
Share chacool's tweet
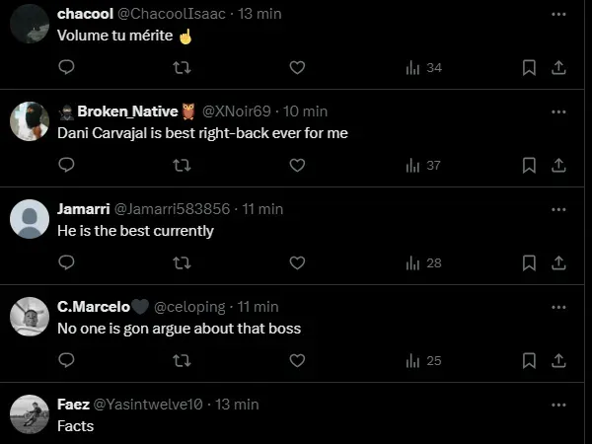557,67
